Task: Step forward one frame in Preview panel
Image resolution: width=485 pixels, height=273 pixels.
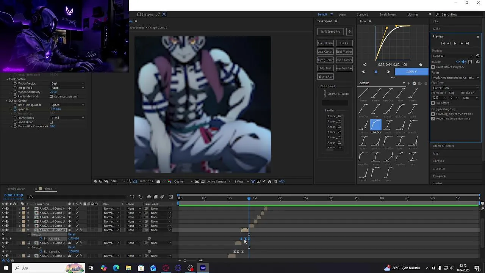Action: pyautogui.click(x=461, y=44)
